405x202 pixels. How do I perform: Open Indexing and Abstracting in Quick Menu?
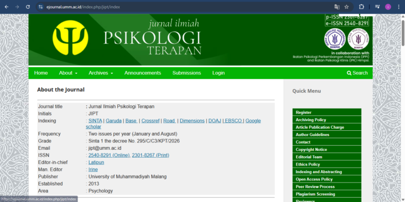point(327,171)
